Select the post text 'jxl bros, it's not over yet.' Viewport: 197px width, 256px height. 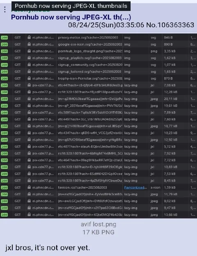[48, 248]
